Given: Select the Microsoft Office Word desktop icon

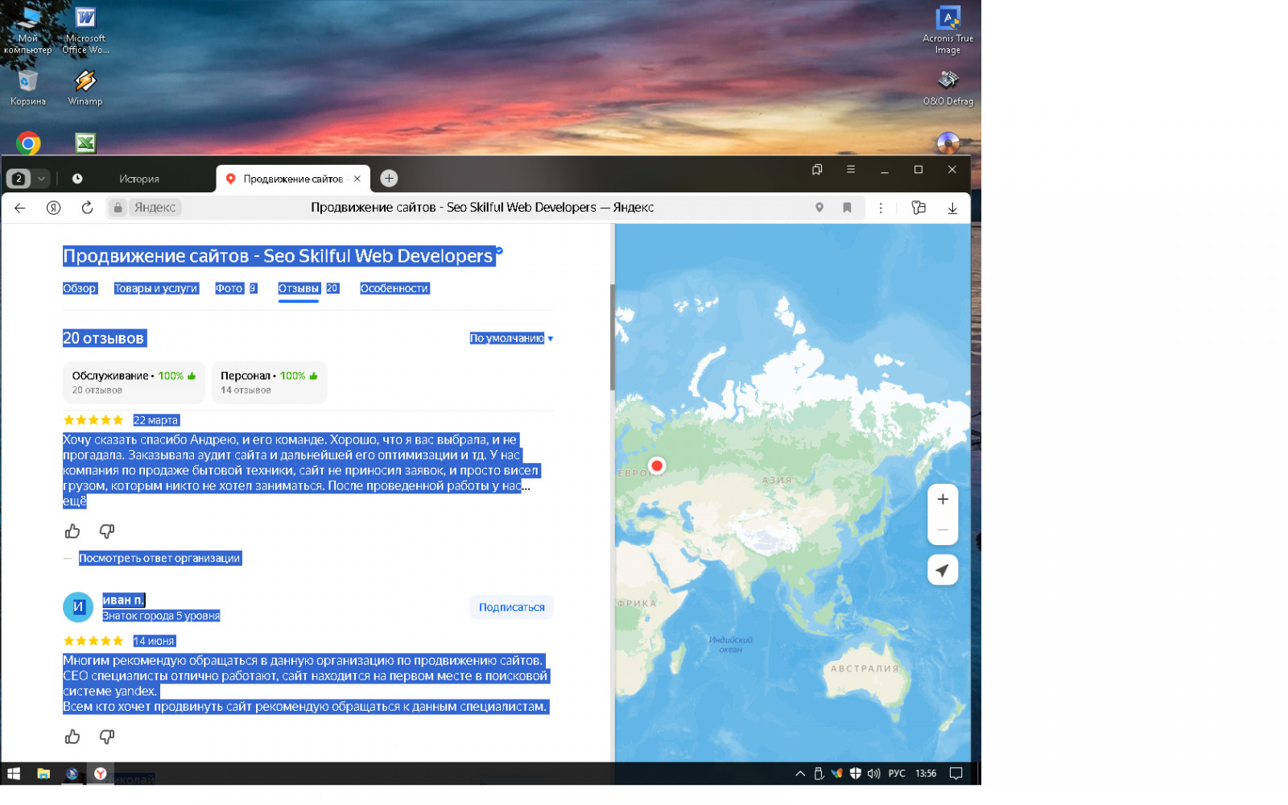Looking at the screenshot, I should [x=85, y=31].
